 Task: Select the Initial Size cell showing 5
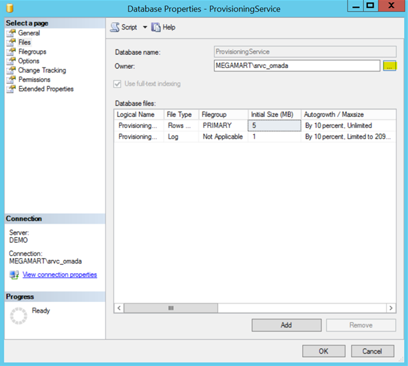point(275,126)
